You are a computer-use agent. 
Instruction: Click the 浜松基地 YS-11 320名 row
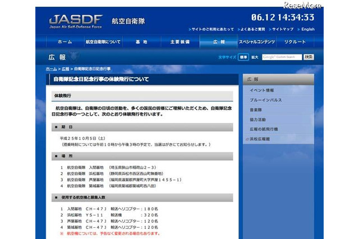tap(109, 215)
